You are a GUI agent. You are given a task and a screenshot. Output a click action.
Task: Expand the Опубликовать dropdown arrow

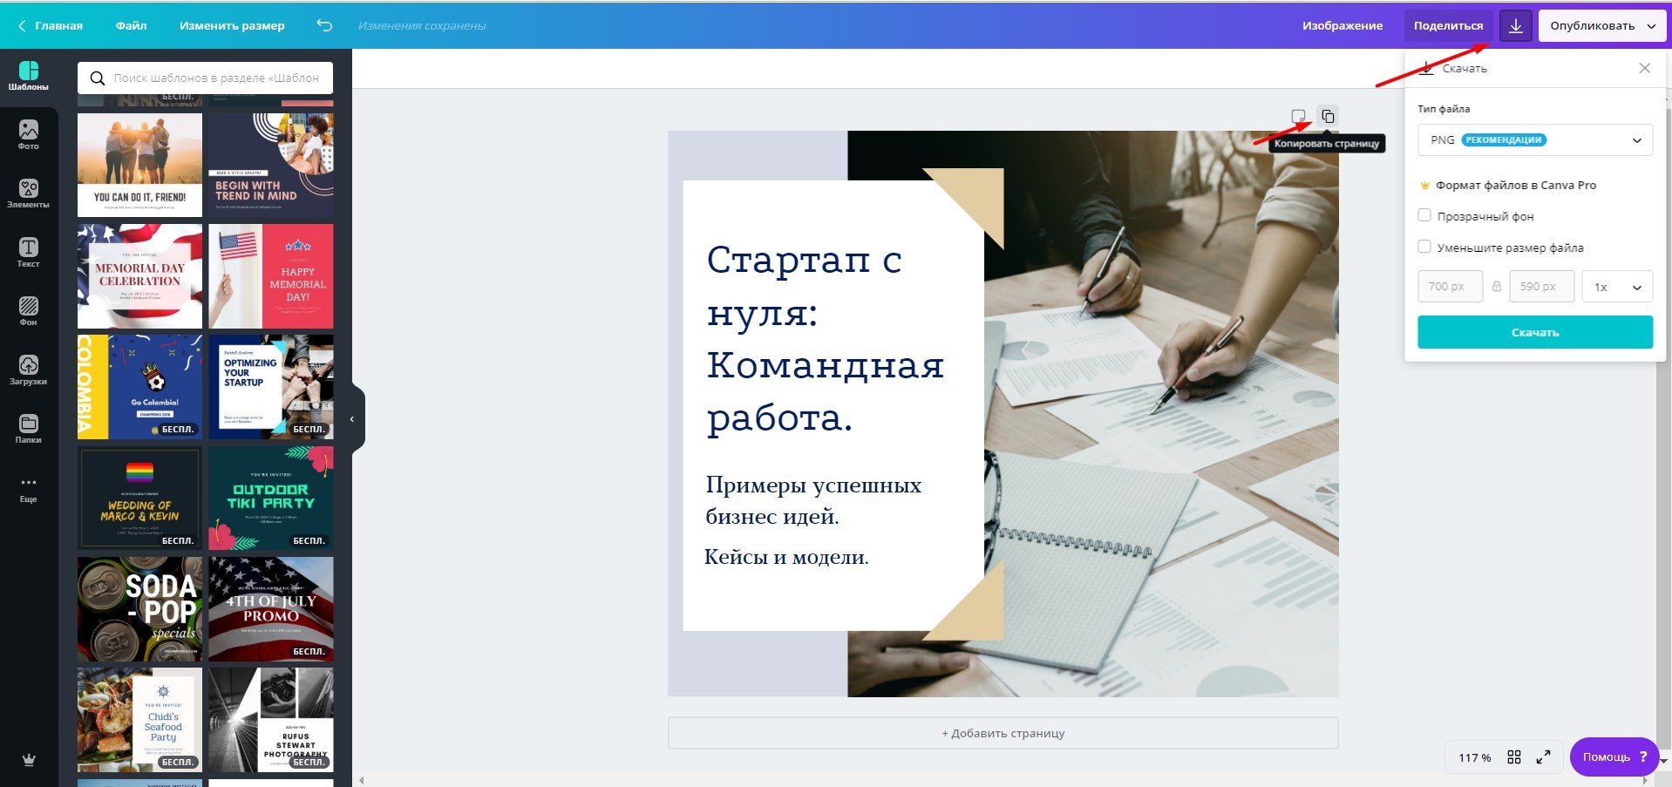click(1651, 25)
